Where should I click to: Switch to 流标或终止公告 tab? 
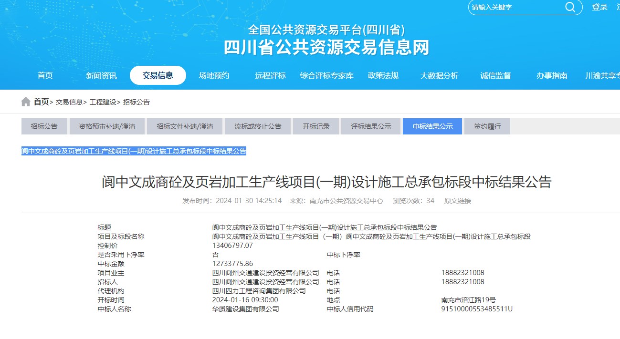point(258,126)
